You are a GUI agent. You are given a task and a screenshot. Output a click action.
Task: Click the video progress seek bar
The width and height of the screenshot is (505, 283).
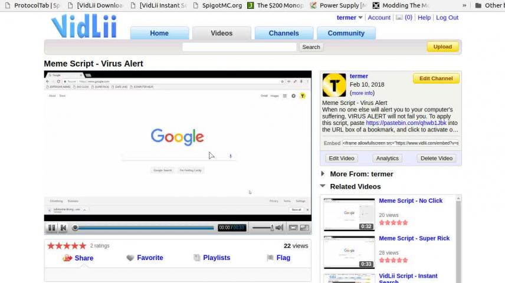click(145, 228)
